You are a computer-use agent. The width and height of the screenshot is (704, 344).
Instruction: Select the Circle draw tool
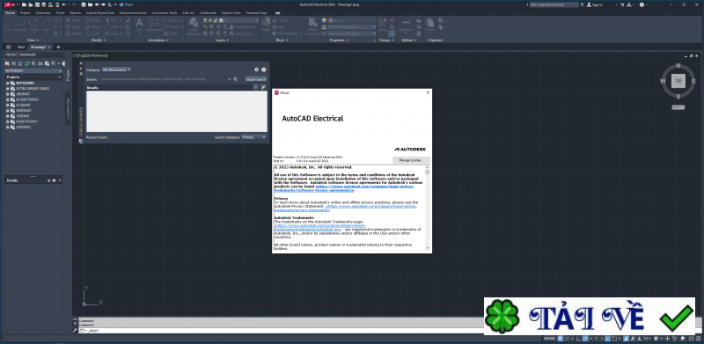(x=33, y=25)
